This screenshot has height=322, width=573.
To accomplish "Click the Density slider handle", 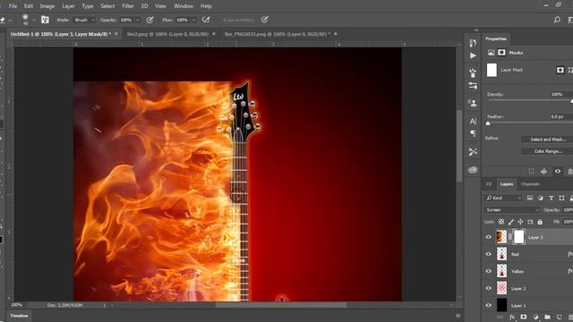I will point(571,101).
